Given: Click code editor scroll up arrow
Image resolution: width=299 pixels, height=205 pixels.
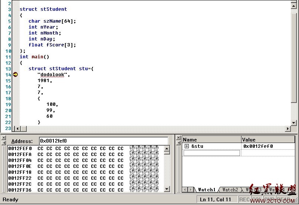Looking at the screenshot, I should 294,6.
